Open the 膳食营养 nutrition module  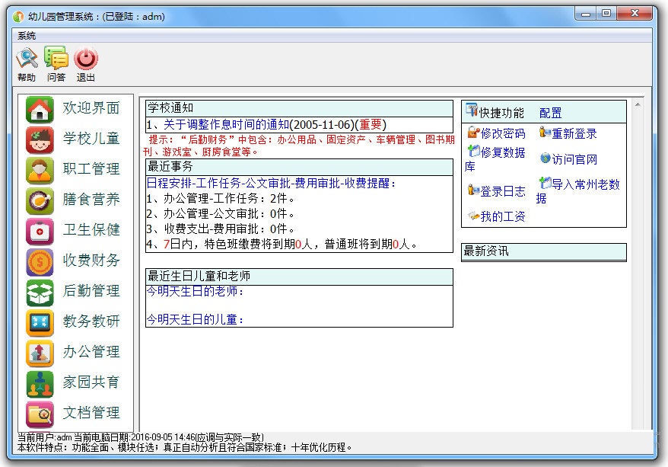[40, 200]
